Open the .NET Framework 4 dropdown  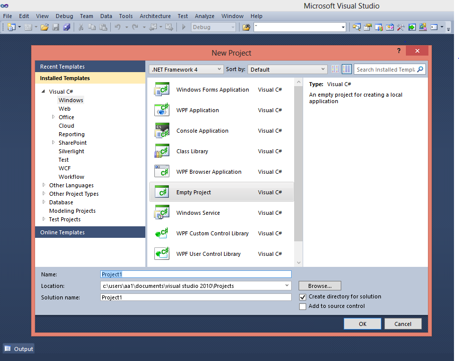[x=186, y=69]
